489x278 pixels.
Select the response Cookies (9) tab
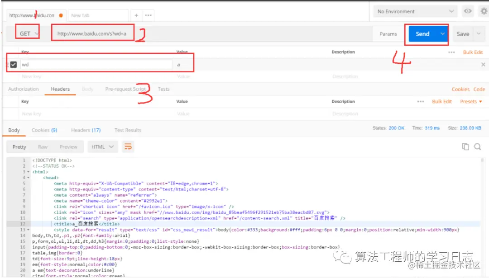click(x=44, y=130)
